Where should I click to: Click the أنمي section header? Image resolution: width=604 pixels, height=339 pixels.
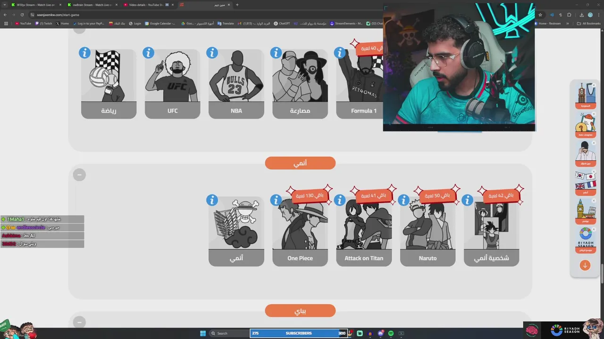300,163
